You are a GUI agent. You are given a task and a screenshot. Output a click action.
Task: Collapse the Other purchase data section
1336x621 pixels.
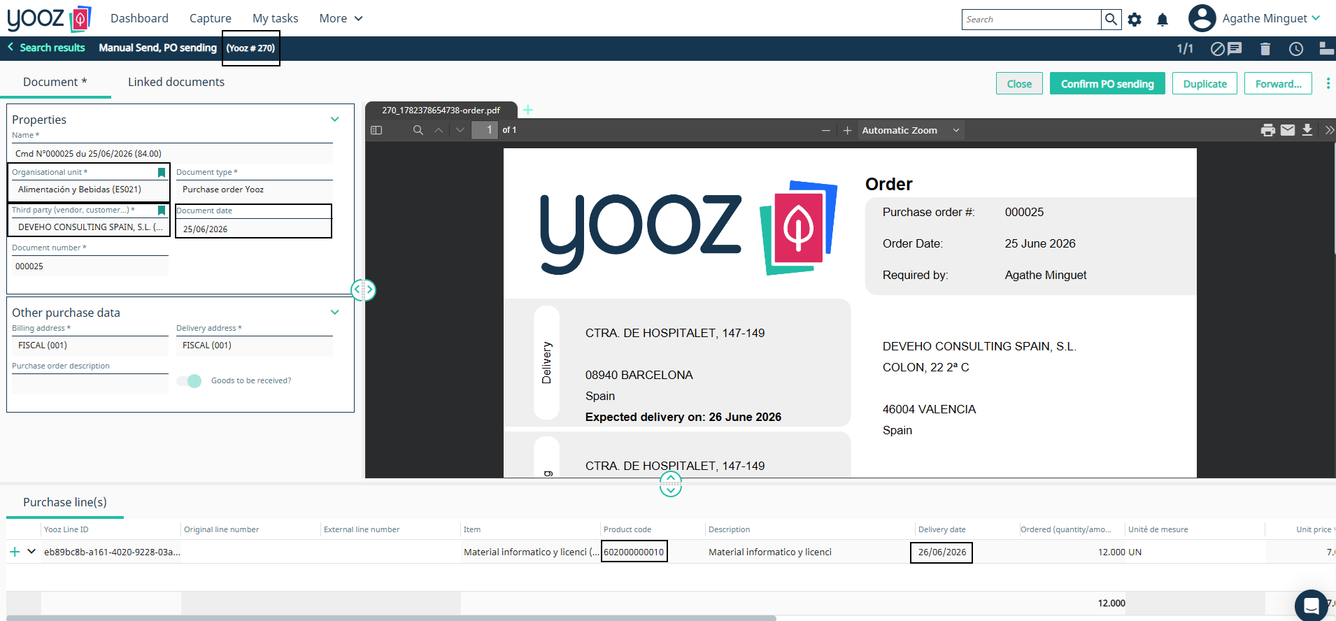(x=335, y=312)
